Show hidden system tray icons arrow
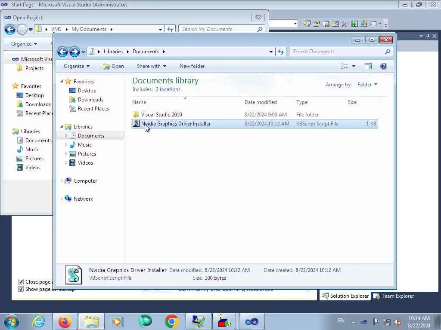 pyautogui.click(x=353, y=322)
